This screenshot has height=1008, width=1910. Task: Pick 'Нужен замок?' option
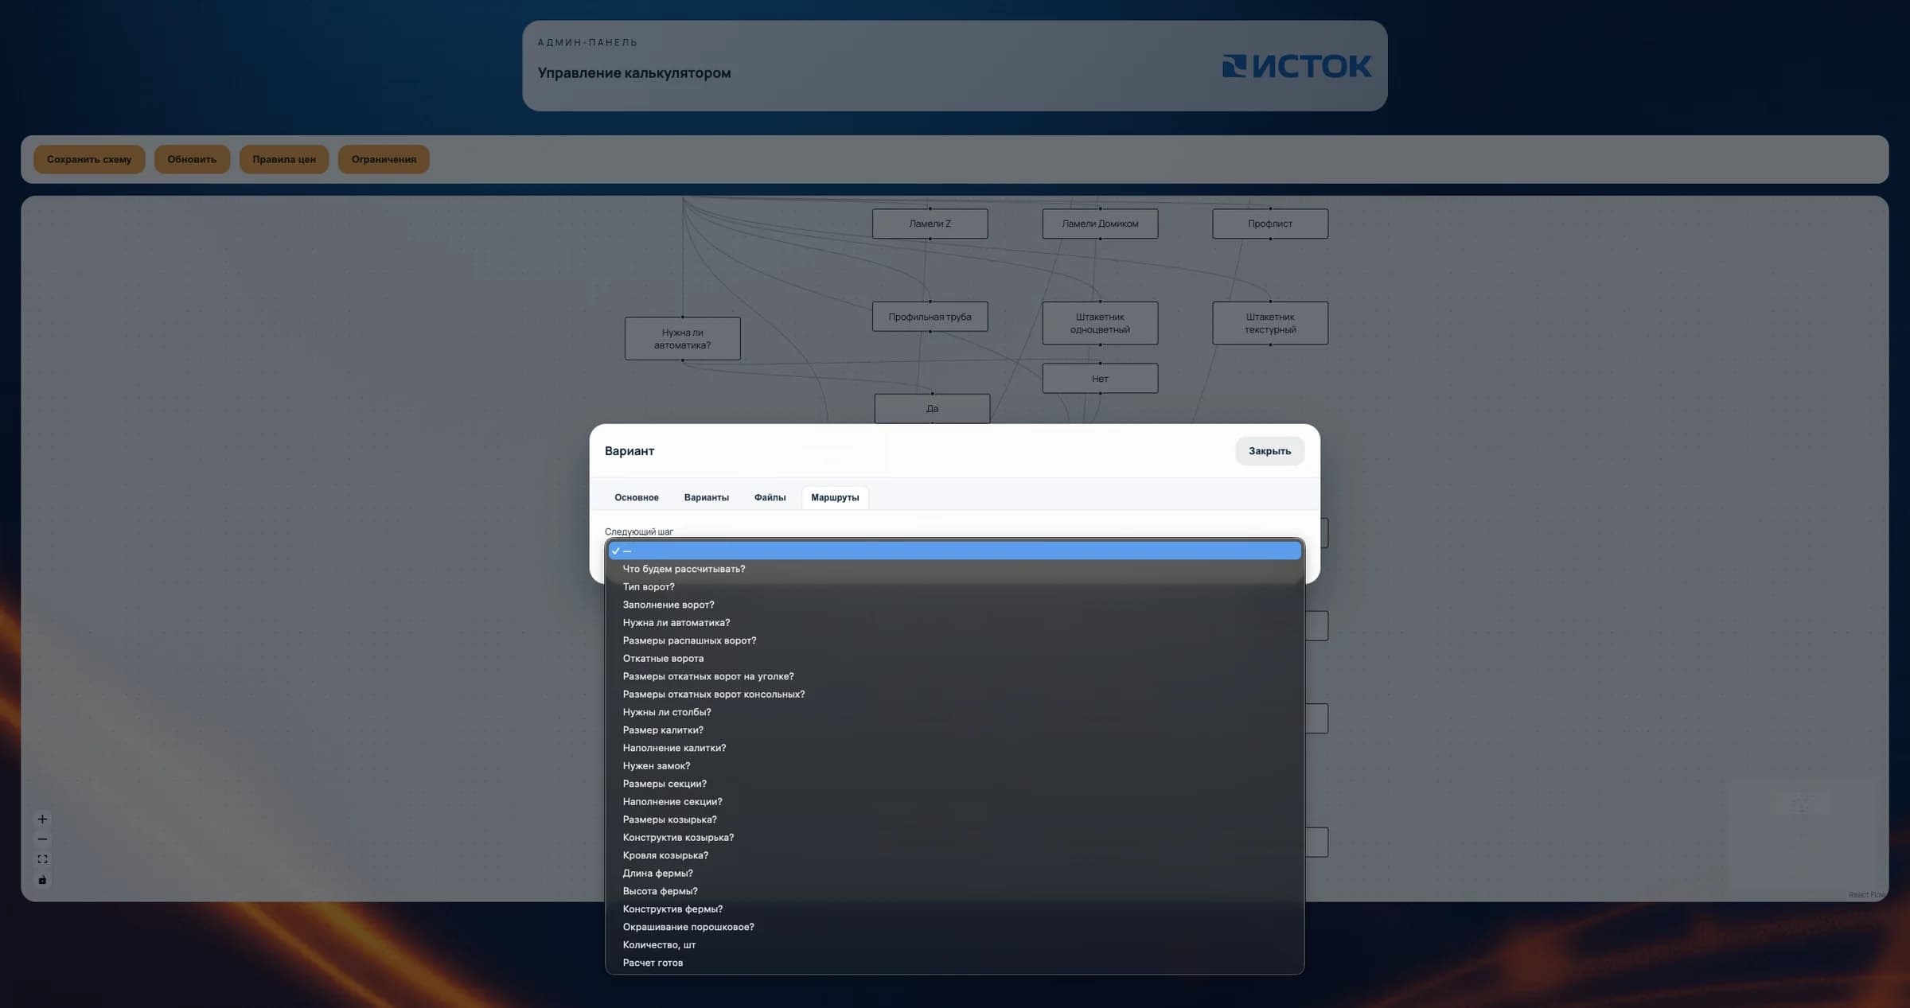[x=955, y=765]
